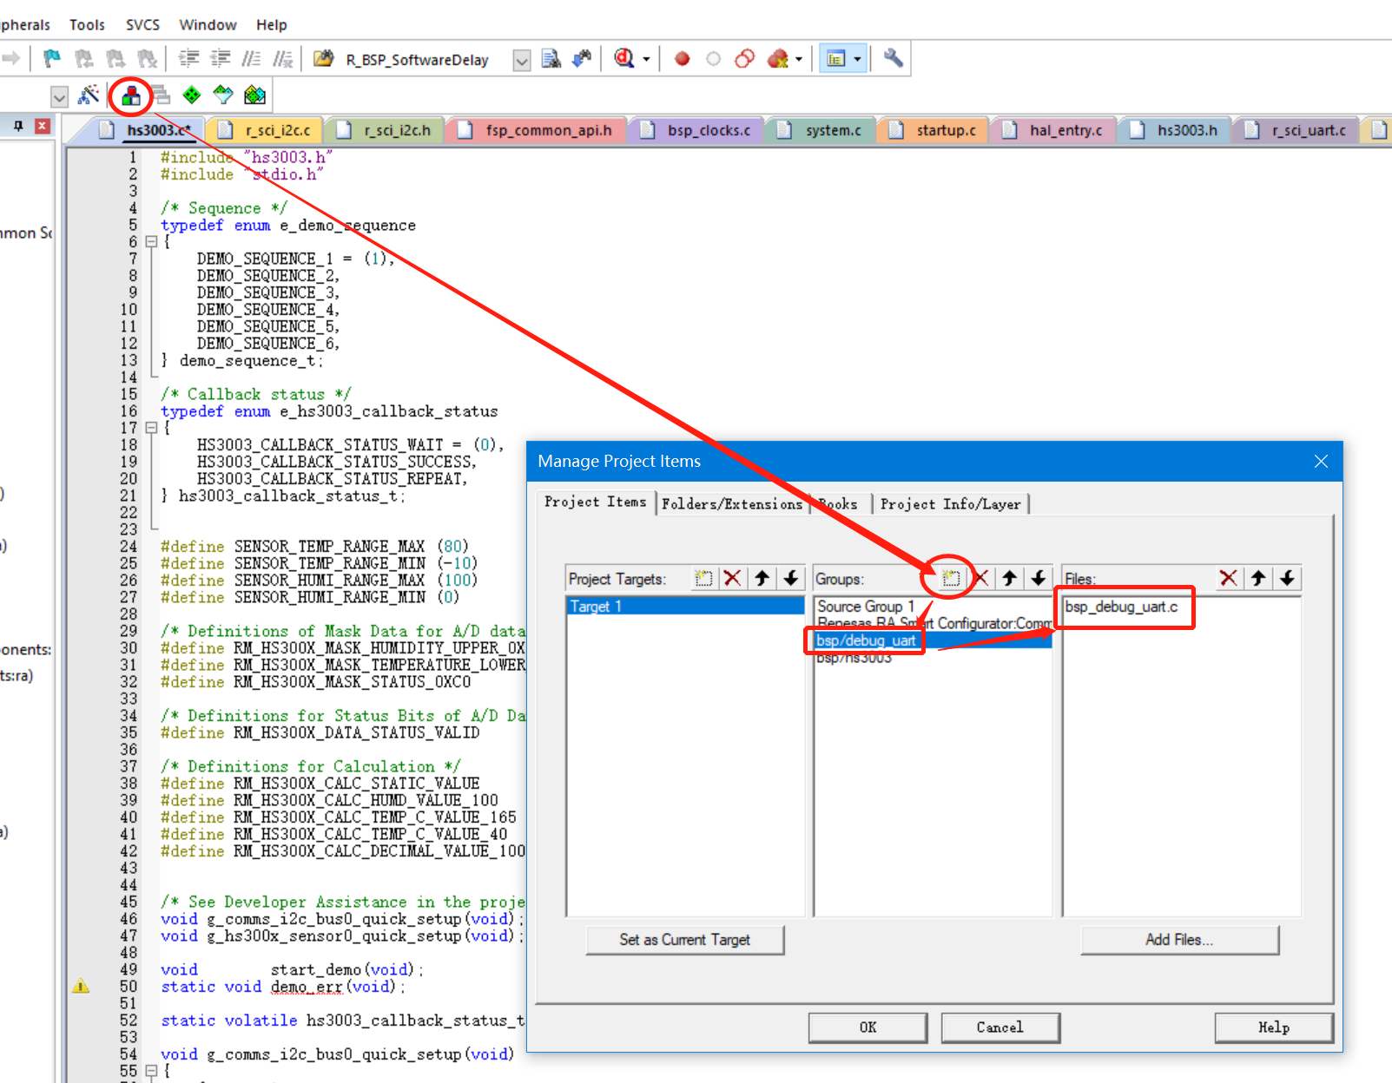Screen dimensions: 1392x1083
Task: Move file down arrow in Files header
Action: pyautogui.click(x=1288, y=578)
